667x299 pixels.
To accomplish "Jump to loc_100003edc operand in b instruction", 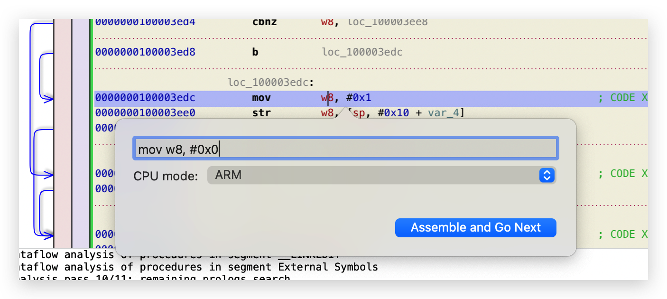I will (362, 52).
